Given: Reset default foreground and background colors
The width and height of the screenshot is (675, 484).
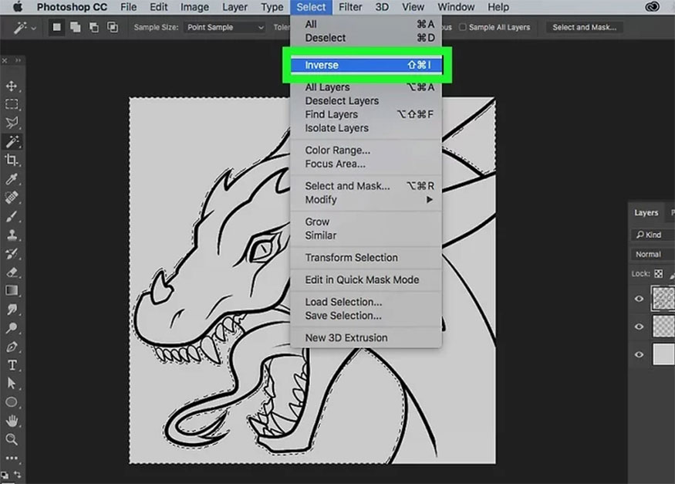Looking at the screenshot, I should tap(5, 475).
